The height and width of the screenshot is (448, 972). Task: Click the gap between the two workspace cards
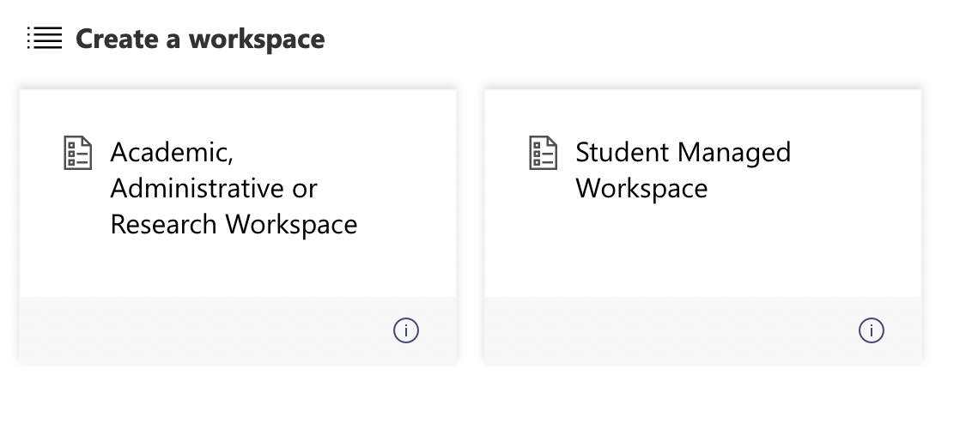pyautogui.click(x=471, y=225)
